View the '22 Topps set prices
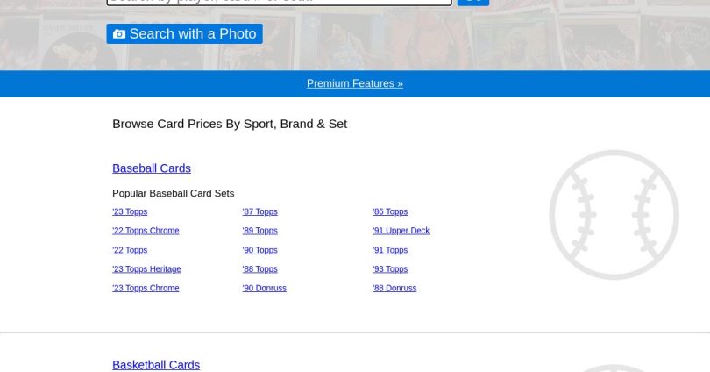 coord(130,250)
